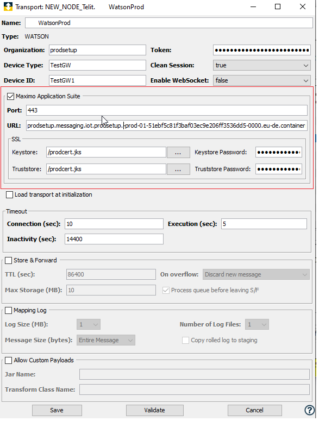This screenshot has width=319, height=421.
Task: Enable the Store & Forward checkbox
Action: [x=9, y=260]
